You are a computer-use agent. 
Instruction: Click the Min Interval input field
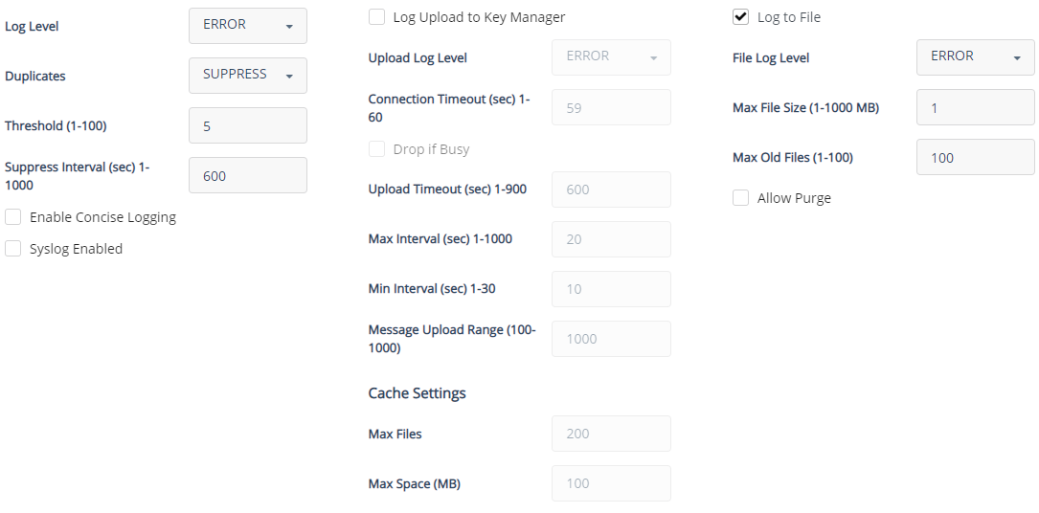click(x=611, y=289)
